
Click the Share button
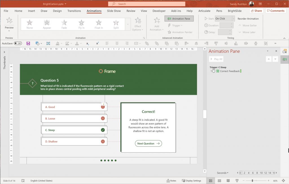click(256, 10)
